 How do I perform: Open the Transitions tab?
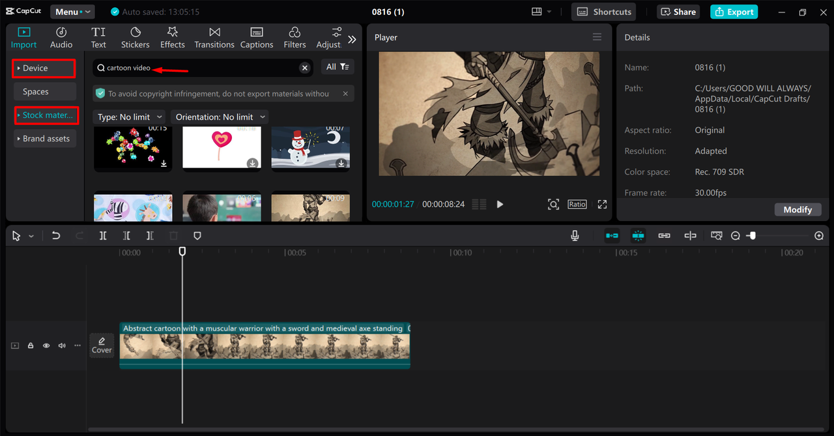tap(214, 38)
